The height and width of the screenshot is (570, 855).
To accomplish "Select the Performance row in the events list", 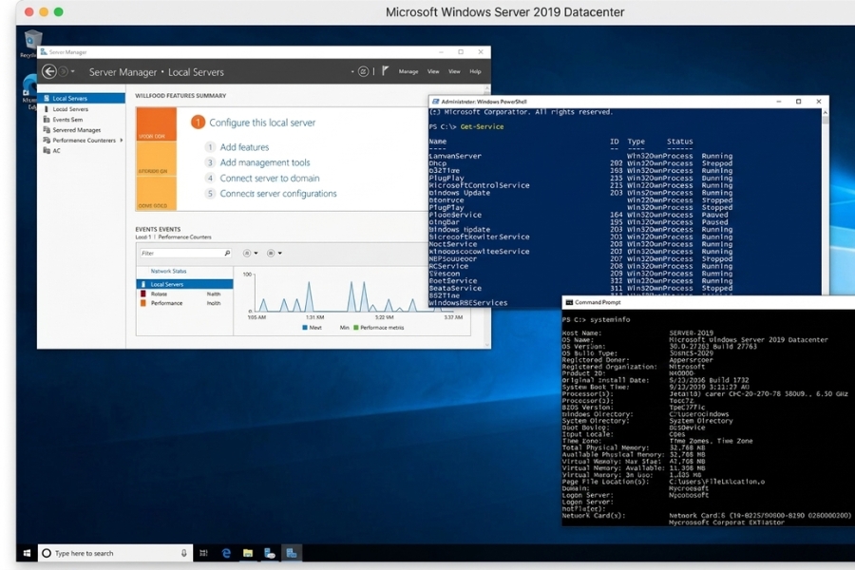I will pyautogui.click(x=184, y=303).
